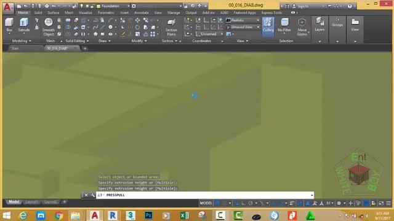Expand the Solid Editing panel
This screenshot has height=221, width=394.
coord(77,41)
